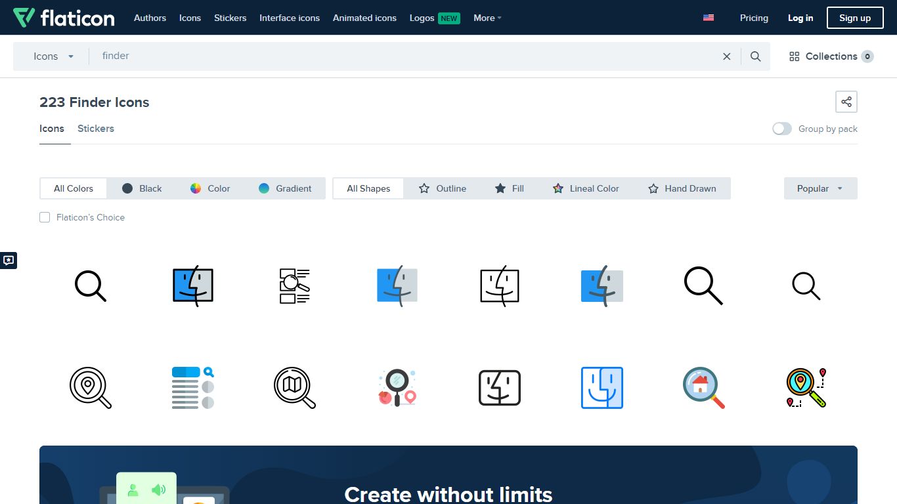Select the All Colors filter button
The width and height of the screenshot is (897, 504).
74,188
